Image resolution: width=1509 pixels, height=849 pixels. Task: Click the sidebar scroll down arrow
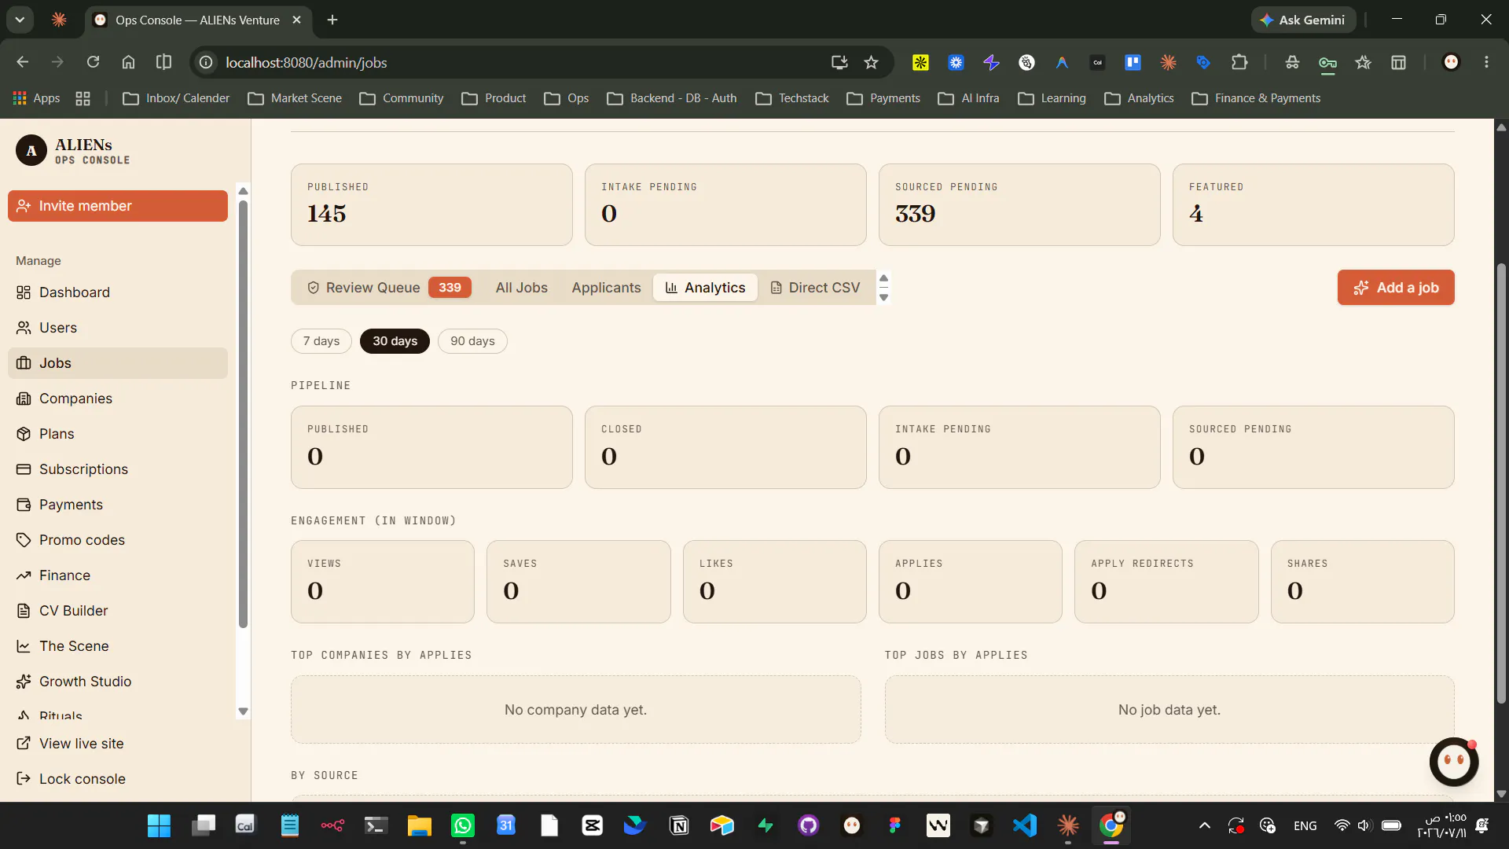click(243, 711)
